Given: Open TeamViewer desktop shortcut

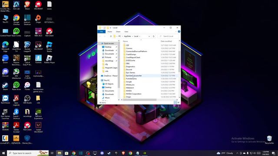Looking at the screenshot, I should [x=5, y=100].
